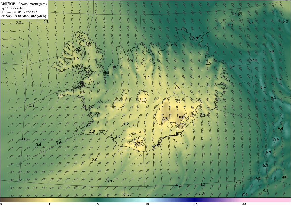Click the map value "1.0"

point(142,99)
